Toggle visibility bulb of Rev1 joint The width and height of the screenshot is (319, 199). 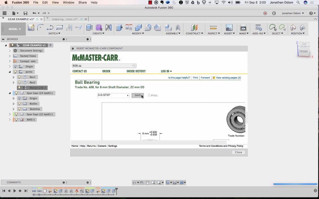[x=19, y=77]
